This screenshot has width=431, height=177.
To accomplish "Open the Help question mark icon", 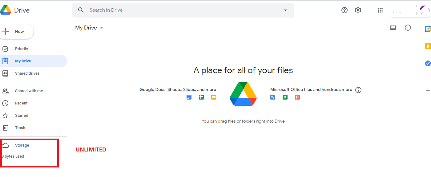I will tap(344, 10).
